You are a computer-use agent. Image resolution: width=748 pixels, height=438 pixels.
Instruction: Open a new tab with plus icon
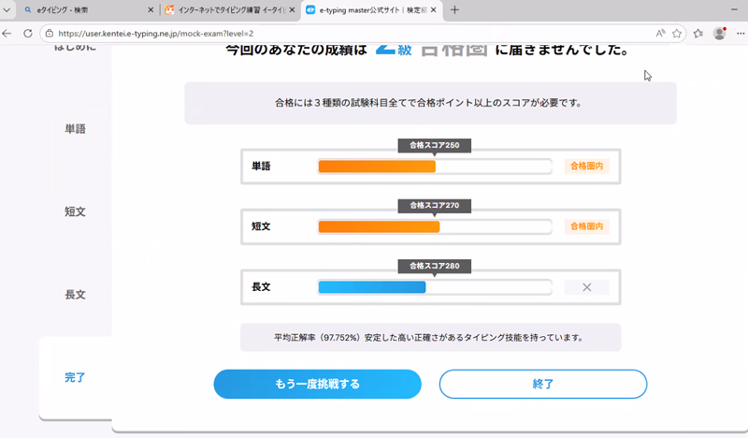pos(455,10)
